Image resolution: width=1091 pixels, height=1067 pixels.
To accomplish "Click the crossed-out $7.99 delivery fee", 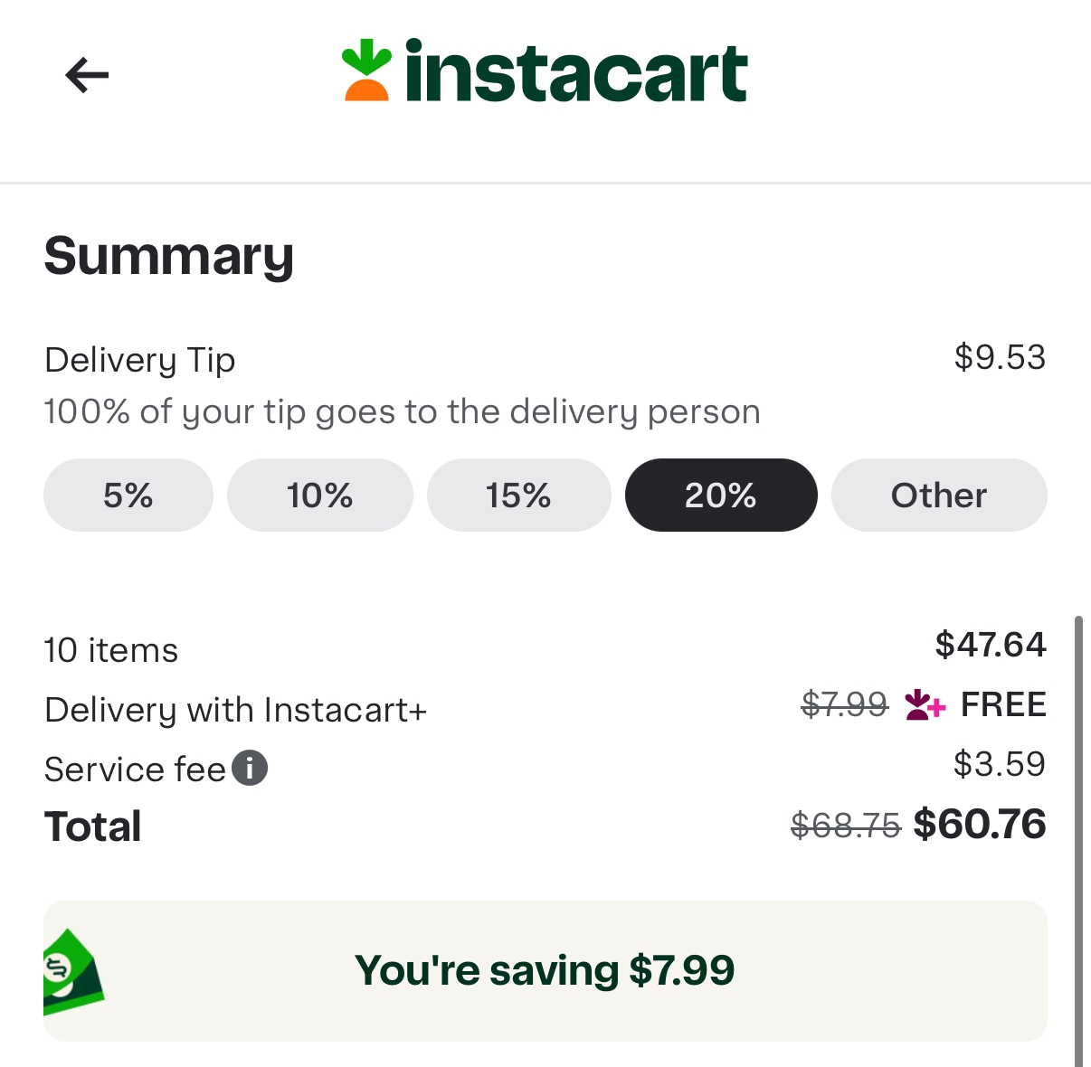I will coord(844,705).
